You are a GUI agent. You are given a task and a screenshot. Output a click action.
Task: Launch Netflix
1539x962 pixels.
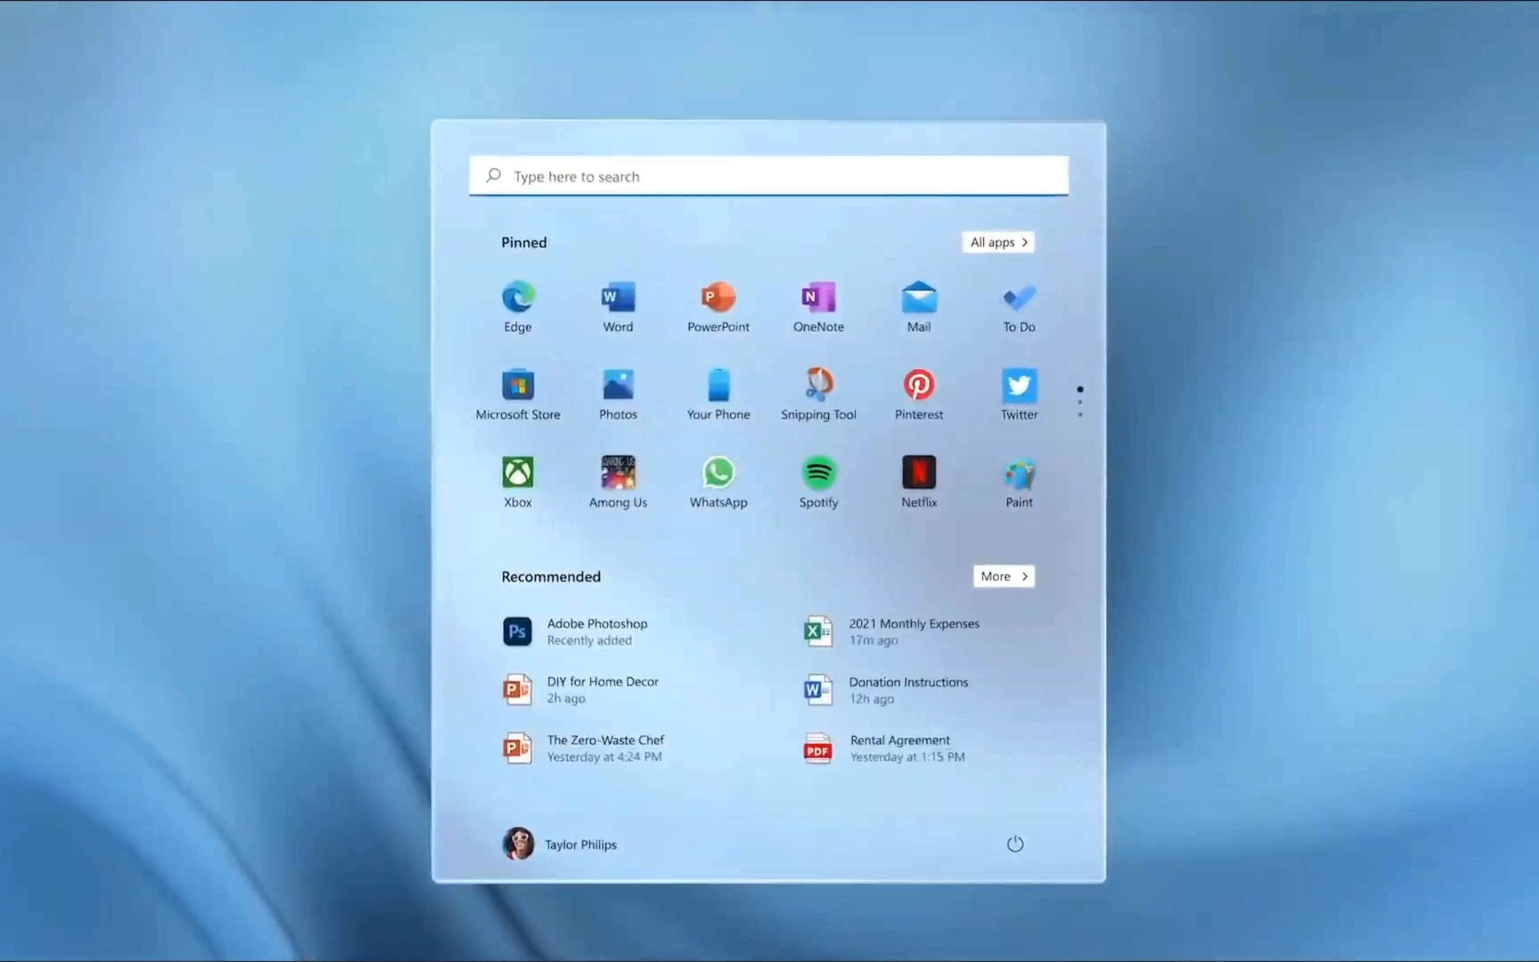919,481
